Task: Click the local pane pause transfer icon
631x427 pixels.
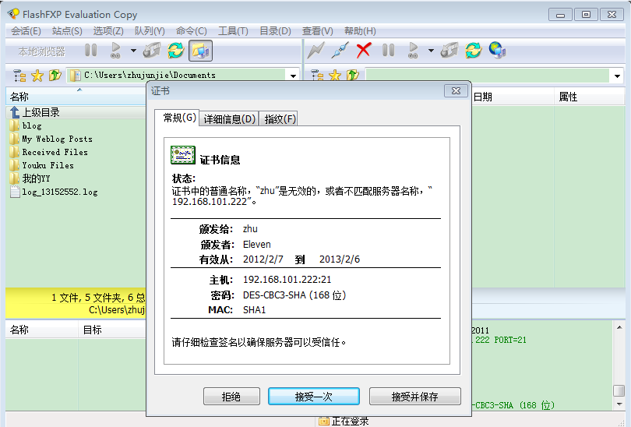Action: coord(91,51)
